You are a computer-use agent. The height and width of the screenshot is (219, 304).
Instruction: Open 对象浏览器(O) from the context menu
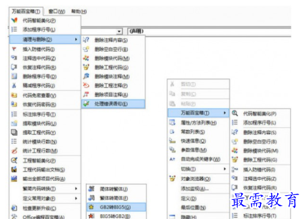pyautogui.click(x=198, y=178)
